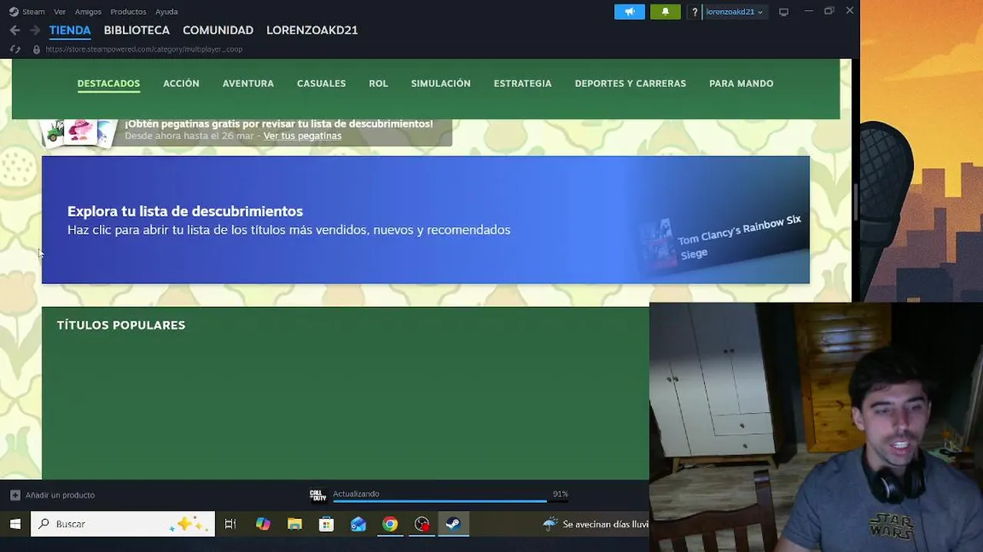983x552 pixels.
Task: Open Google Chrome from the taskbar
Action: tap(390, 524)
